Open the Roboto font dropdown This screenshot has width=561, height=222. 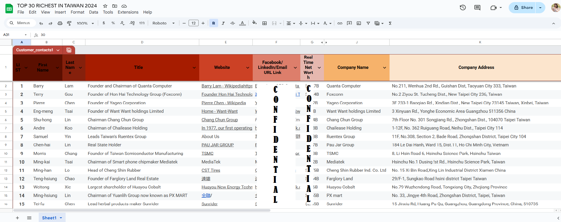pyautogui.click(x=163, y=23)
